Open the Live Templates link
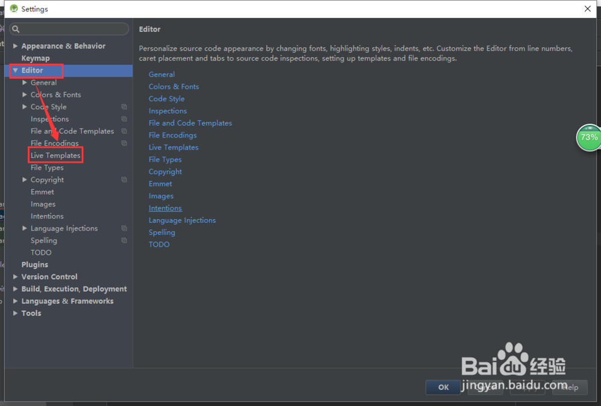Screen dimensions: 601x406 [173, 147]
